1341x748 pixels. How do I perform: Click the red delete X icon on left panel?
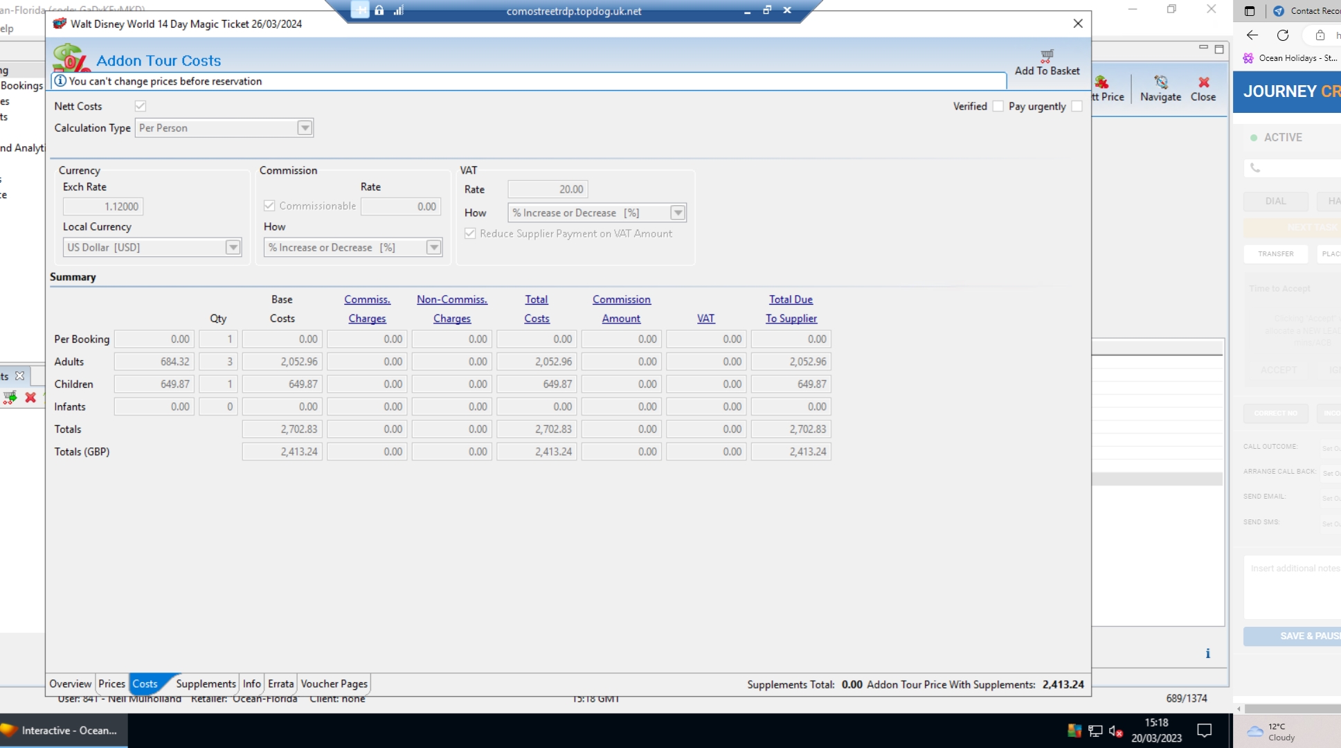coord(30,398)
